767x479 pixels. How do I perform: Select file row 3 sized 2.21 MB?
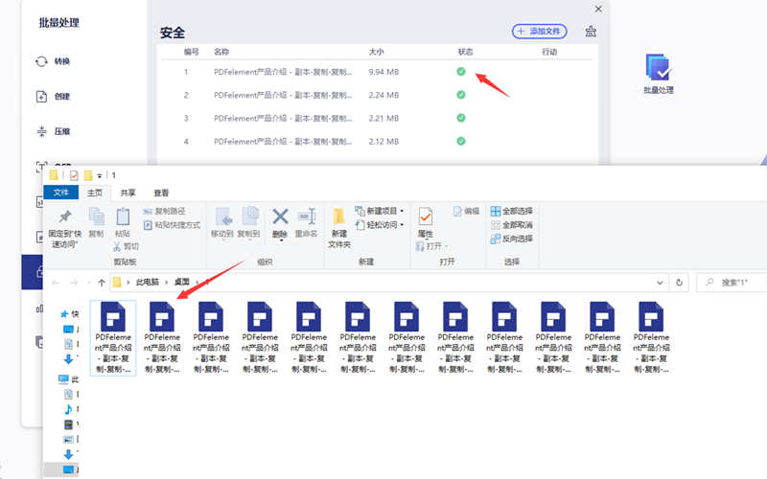pyautogui.click(x=377, y=118)
